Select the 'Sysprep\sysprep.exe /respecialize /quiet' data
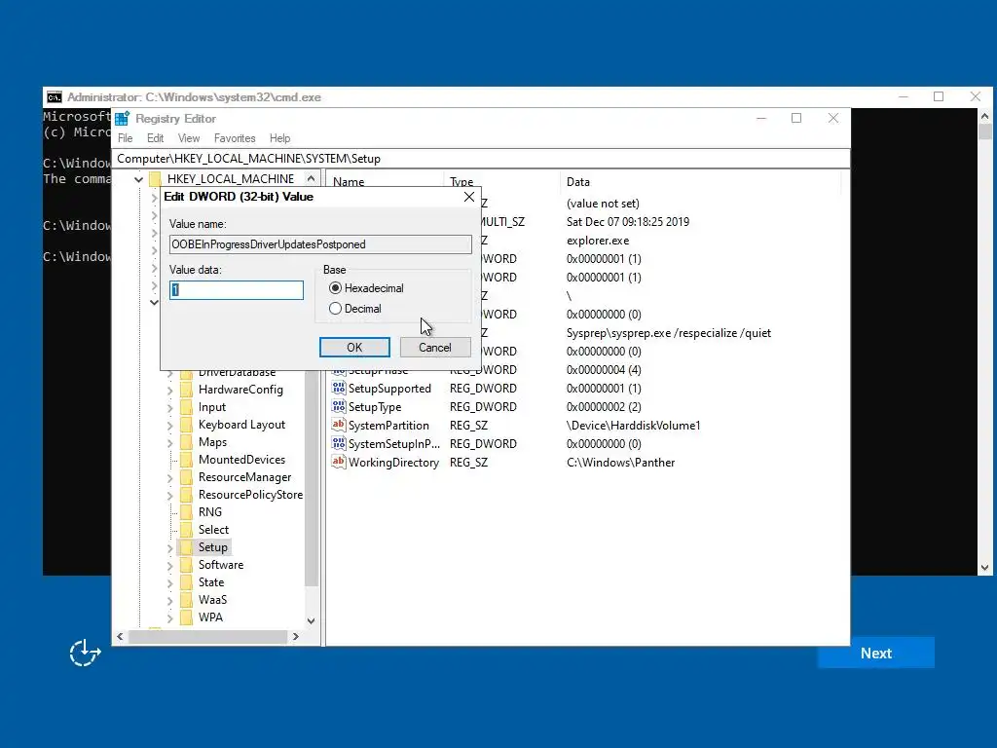This screenshot has height=748, width=997. (x=669, y=333)
